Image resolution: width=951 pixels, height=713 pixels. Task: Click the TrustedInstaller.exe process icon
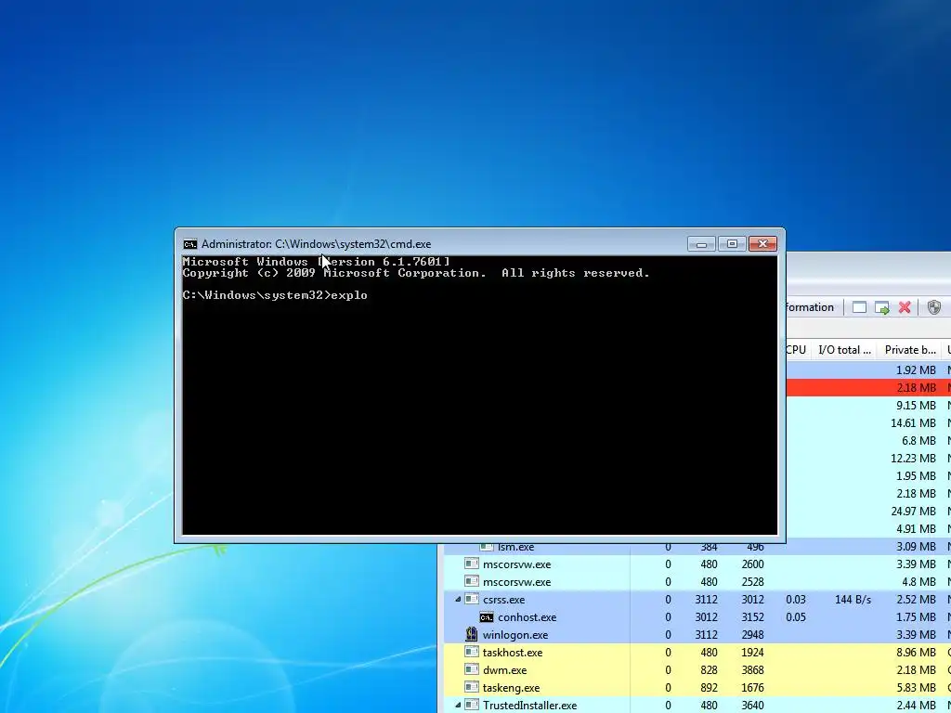(471, 705)
